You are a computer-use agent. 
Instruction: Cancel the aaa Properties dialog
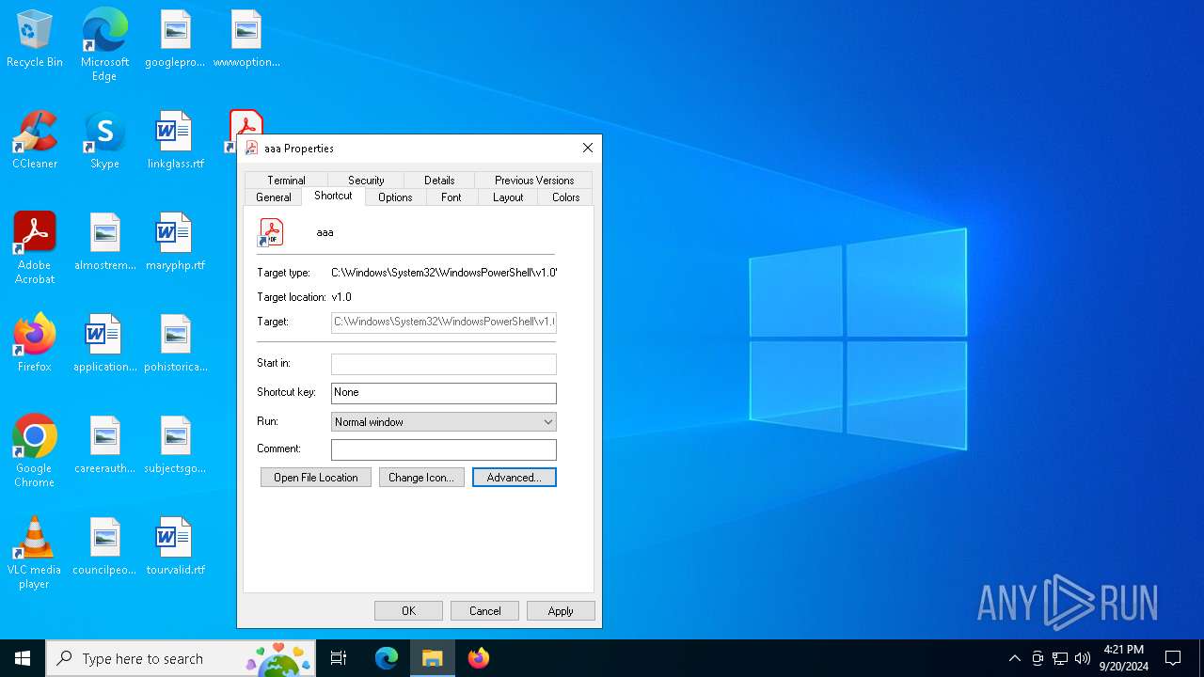(x=485, y=610)
